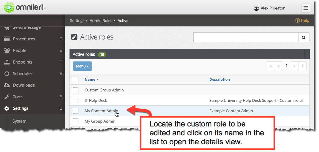This screenshot has height=152, width=319.
Task: Click the 16 active roles count badge
Action: 102,54
